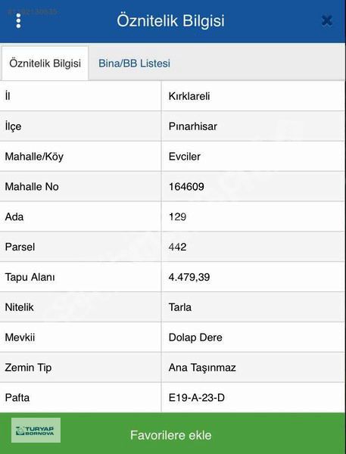
Task: Switch to the Bina/BB Listesi tab
Action: [x=134, y=63]
